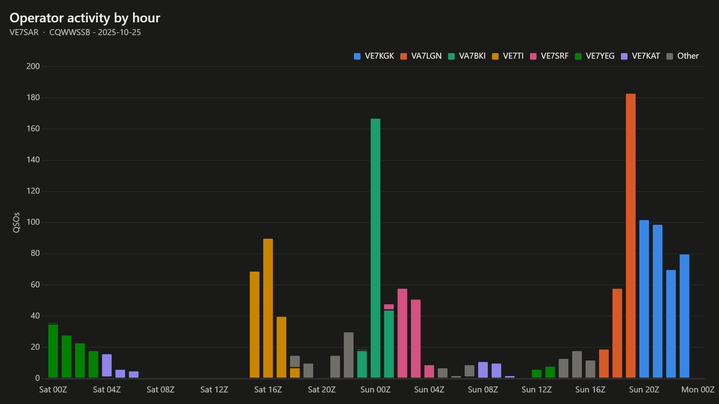Click the 'Sat 04Z' axis label
This screenshot has width=719, height=404.
point(107,390)
